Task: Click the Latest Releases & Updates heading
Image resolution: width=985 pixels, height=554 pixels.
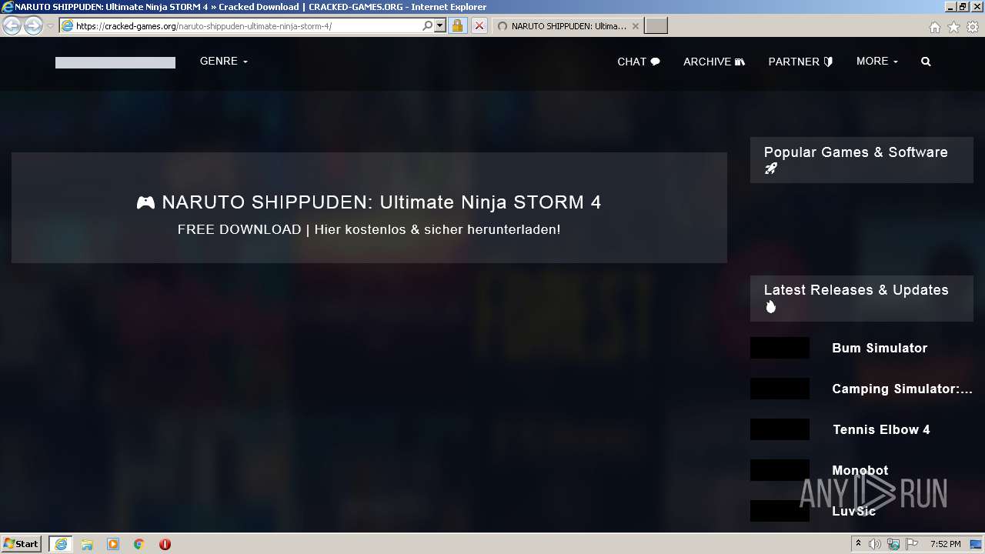Action: click(x=856, y=298)
